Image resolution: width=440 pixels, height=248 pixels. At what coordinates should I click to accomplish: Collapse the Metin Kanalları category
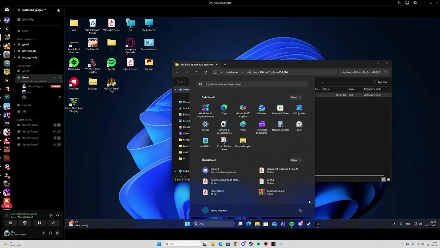click(26, 39)
